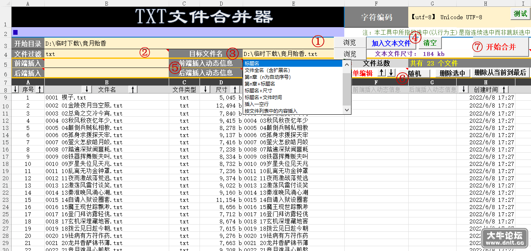This screenshot has height=251, width=531.
Task: Click the 目标文件名 output path field
Action: click(288, 54)
